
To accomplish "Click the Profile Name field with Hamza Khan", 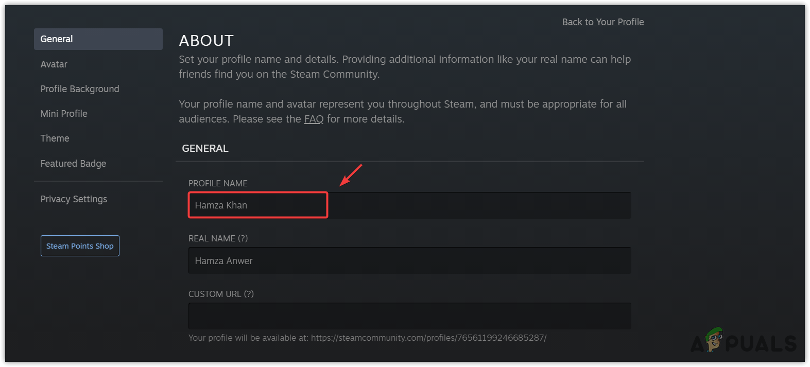I will tap(257, 205).
